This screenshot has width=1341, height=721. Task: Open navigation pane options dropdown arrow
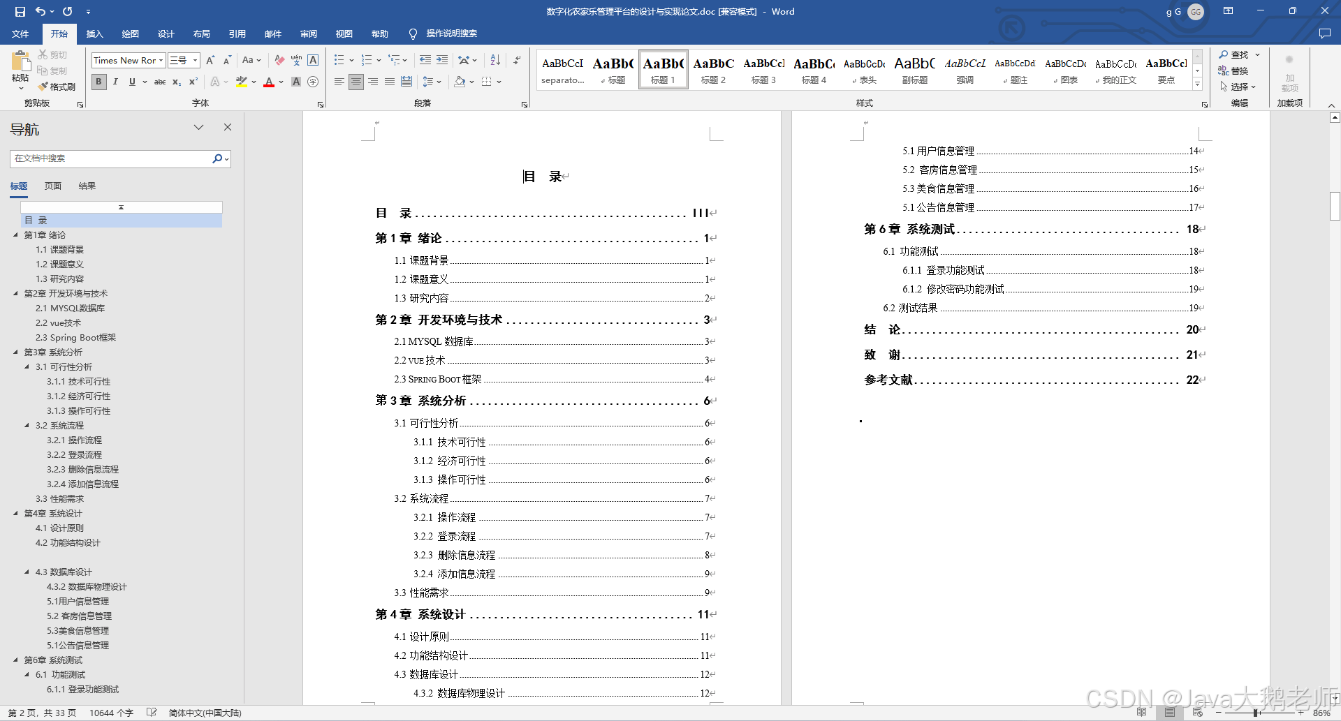pyautogui.click(x=198, y=127)
